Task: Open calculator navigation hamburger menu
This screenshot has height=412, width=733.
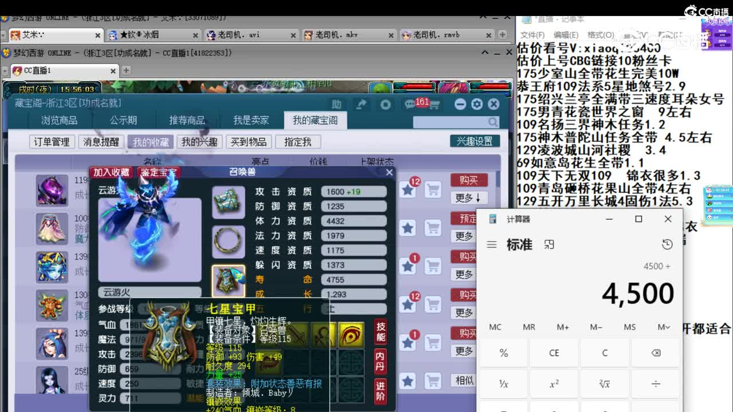Action: [x=491, y=244]
